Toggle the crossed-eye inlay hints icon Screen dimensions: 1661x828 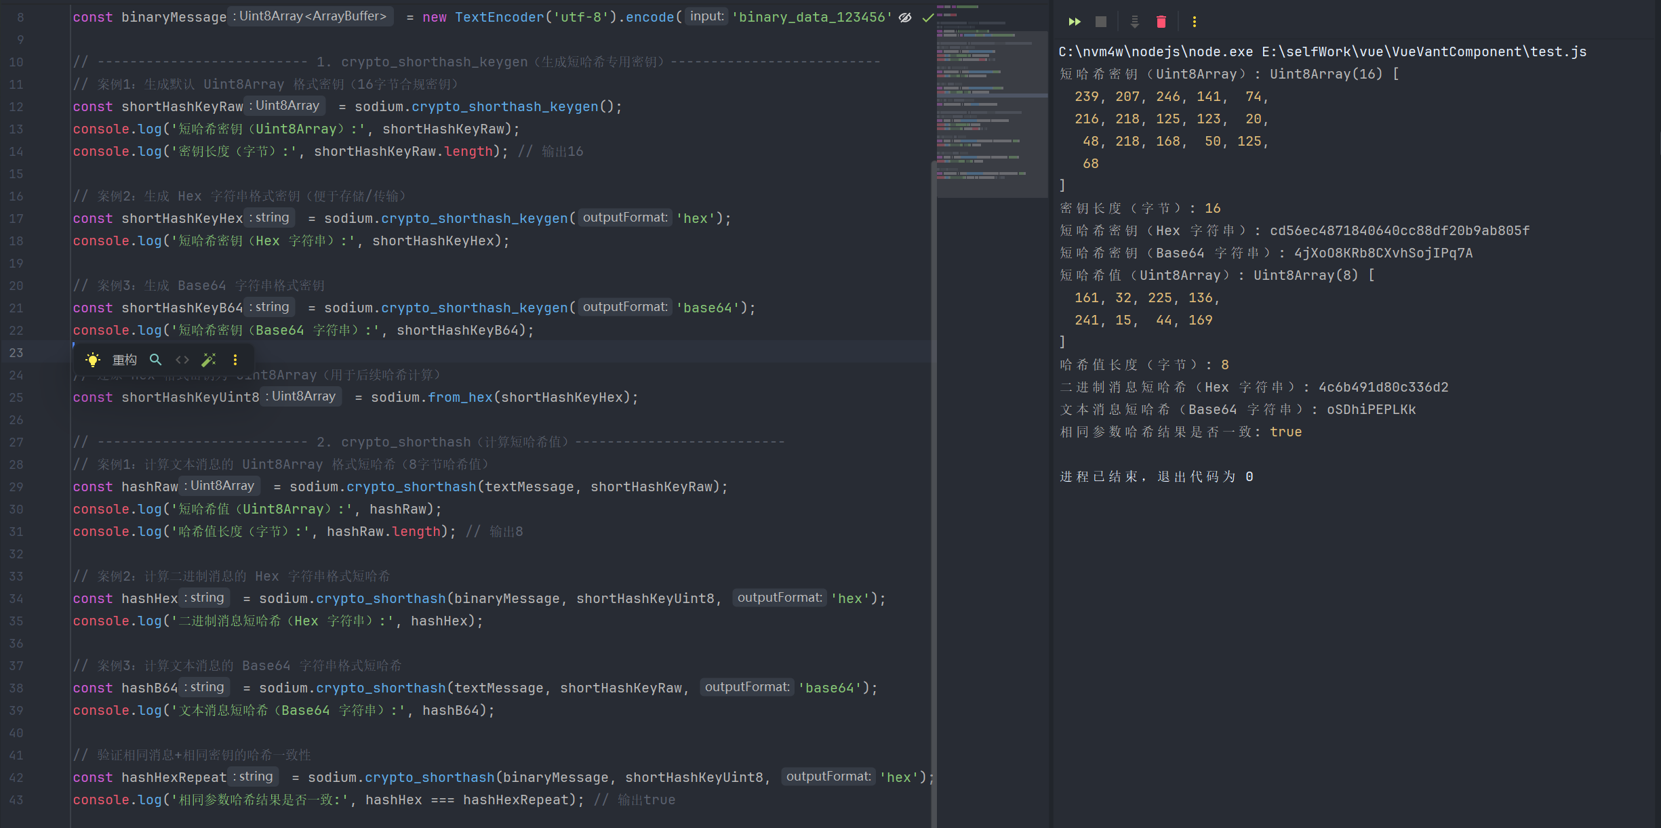(905, 18)
